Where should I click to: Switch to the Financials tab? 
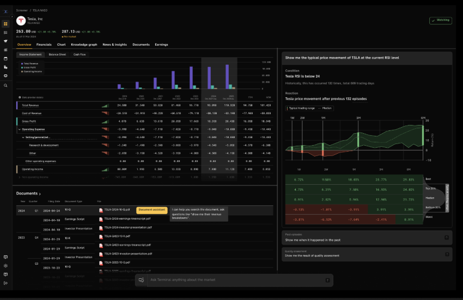(44, 45)
